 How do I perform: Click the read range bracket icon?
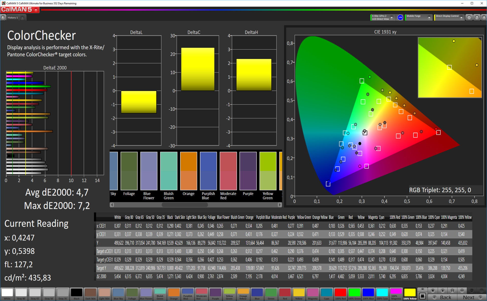tap(452, 291)
